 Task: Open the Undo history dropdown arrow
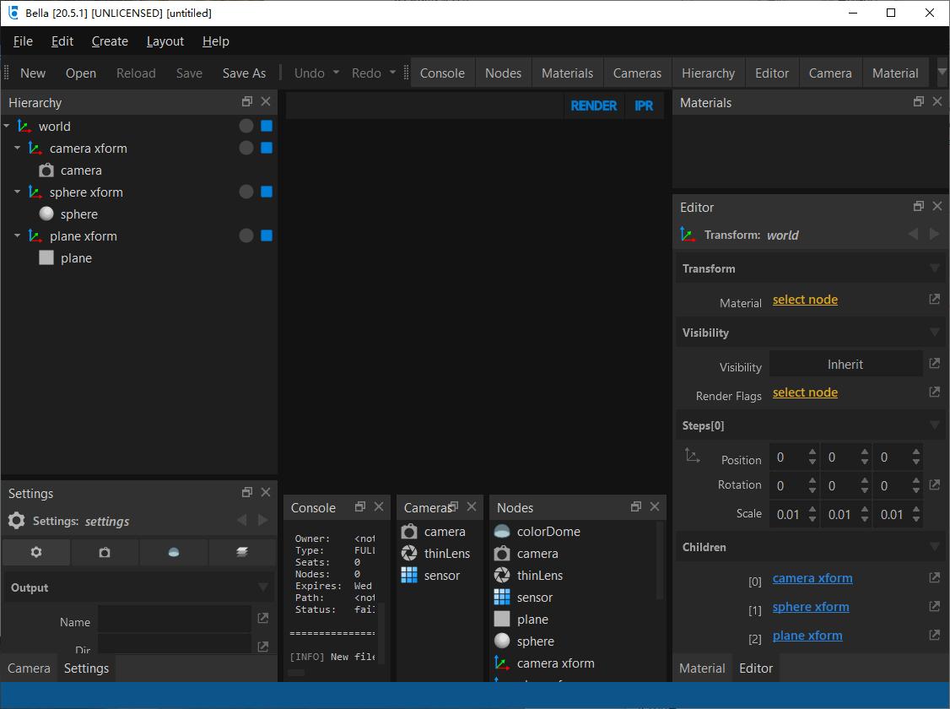(x=337, y=72)
